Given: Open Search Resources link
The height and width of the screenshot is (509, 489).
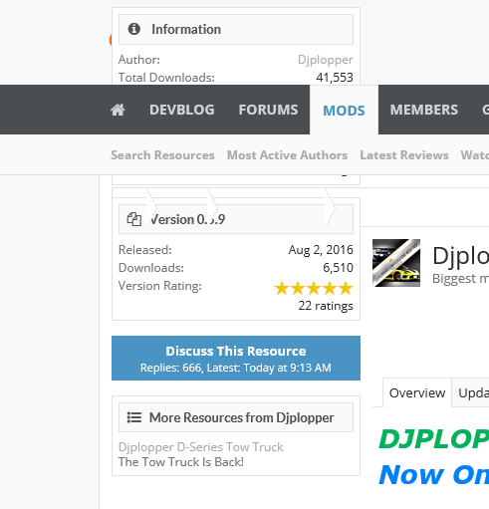Looking at the screenshot, I should (x=162, y=155).
